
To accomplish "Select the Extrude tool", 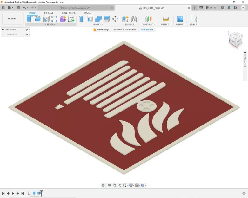I will (x=30, y=19).
